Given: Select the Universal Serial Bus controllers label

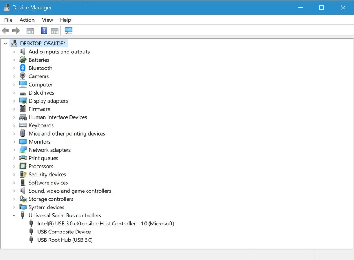Looking at the screenshot, I should tap(65, 215).
